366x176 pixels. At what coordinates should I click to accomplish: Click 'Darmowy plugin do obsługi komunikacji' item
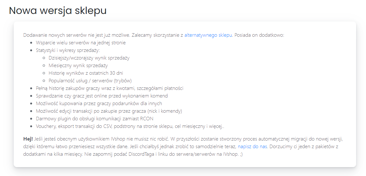click(x=95, y=119)
